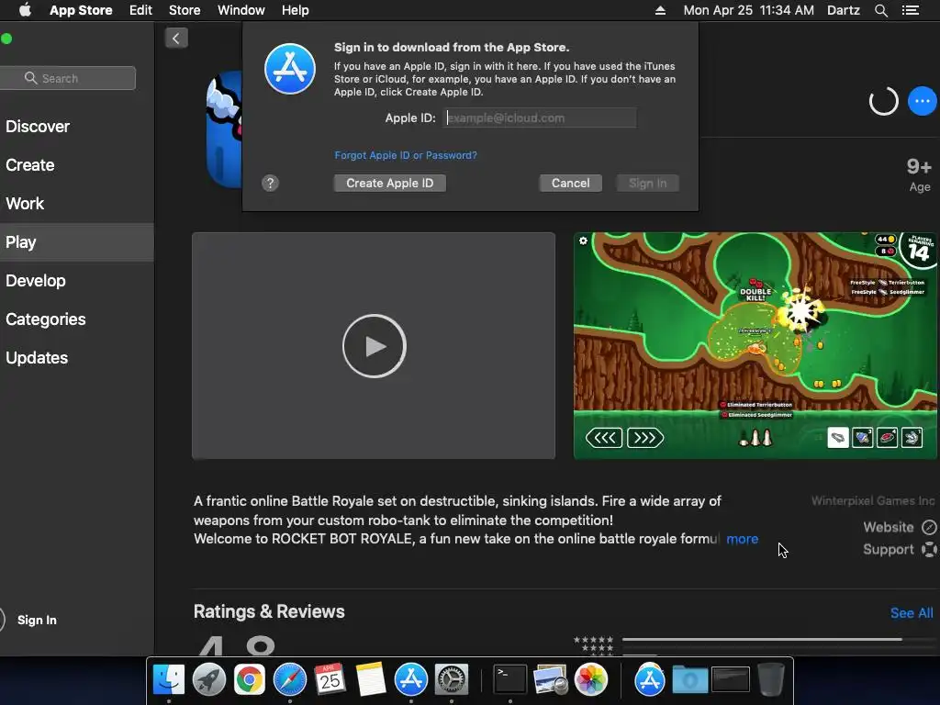Screen dimensions: 940x705
Task: Click the green window zoom button
Action: (x=6, y=39)
